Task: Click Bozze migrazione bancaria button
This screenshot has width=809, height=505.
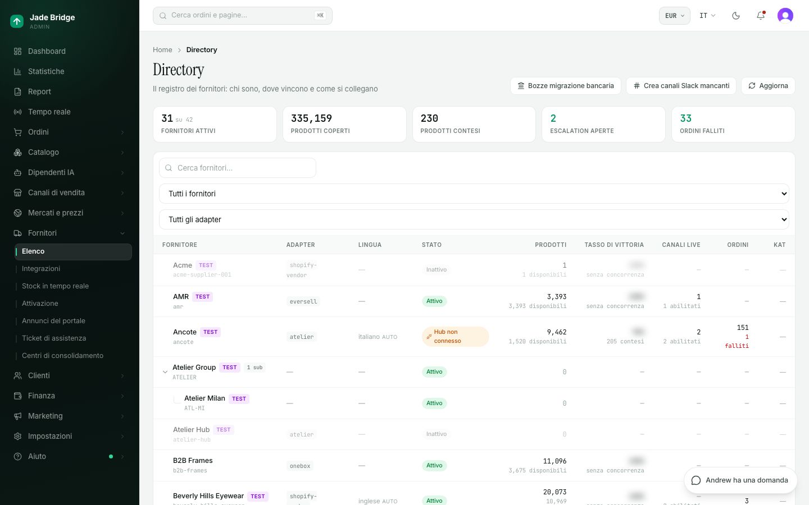Action: tap(566, 86)
